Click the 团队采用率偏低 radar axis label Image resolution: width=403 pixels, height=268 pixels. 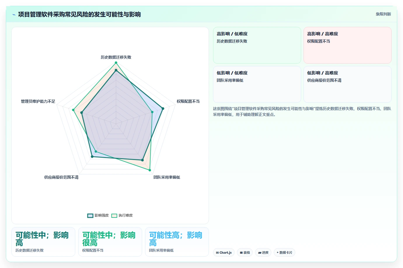click(x=167, y=177)
